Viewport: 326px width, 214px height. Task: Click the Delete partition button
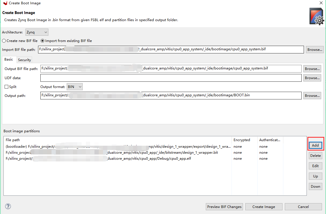pos(315,155)
